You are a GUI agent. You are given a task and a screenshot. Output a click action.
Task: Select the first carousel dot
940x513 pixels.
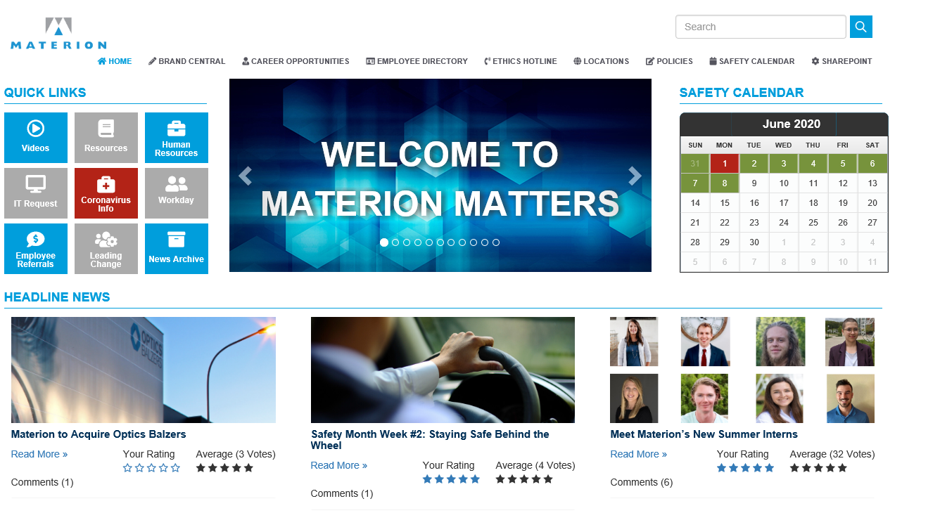coord(384,242)
